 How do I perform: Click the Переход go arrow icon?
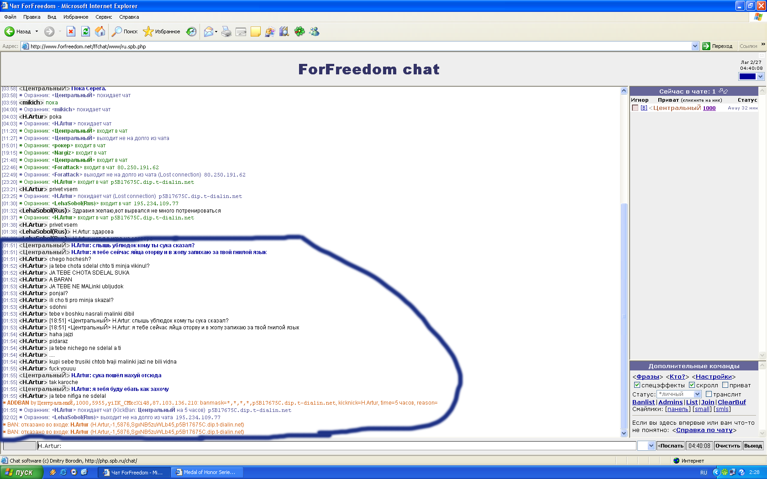pos(706,46)
